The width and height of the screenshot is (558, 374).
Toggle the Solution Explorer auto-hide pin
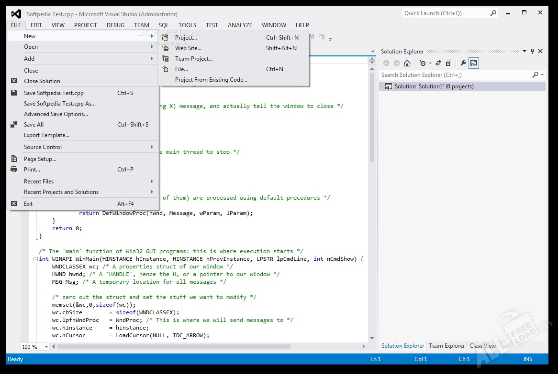(532, 51)
